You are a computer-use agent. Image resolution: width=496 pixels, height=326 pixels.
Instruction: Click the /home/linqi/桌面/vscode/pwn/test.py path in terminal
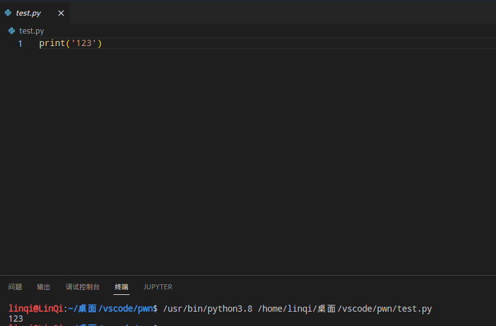[x=345, y=309]
